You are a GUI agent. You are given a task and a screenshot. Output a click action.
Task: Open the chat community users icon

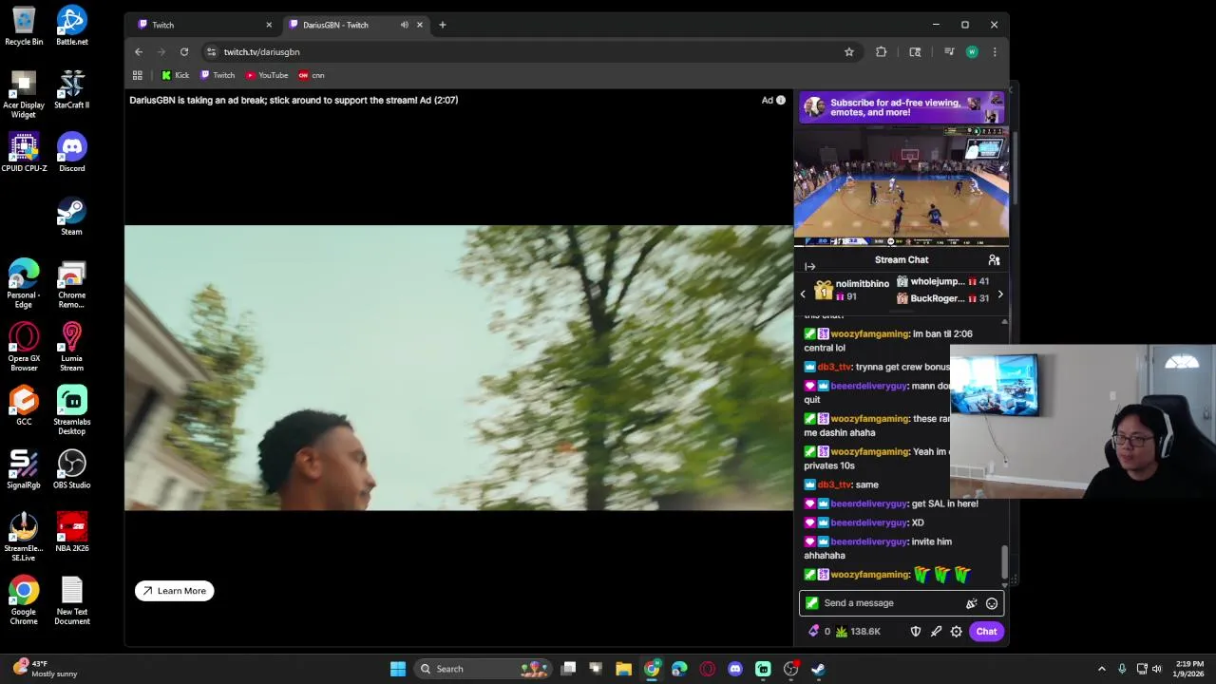click(x=994, y=259)
